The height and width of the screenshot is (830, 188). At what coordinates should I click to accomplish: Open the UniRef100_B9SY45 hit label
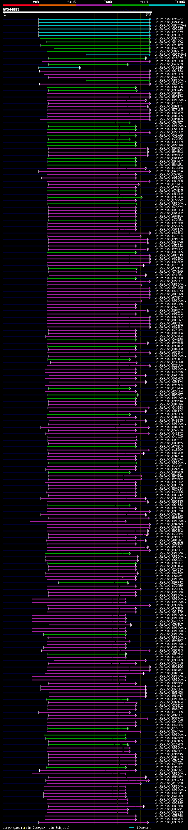pos(169,90)
